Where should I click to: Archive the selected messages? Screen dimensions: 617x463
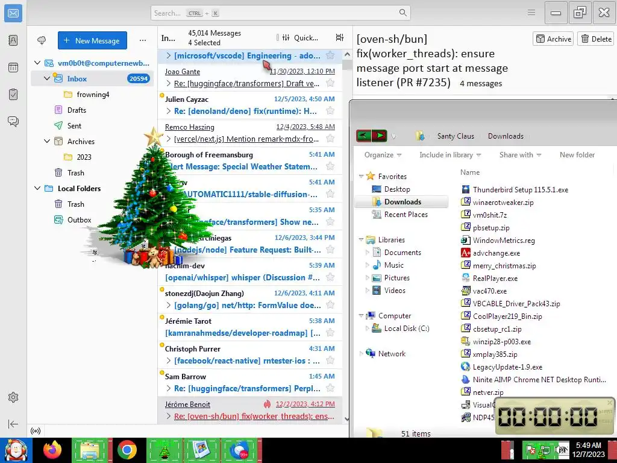[x=553, y=39]
